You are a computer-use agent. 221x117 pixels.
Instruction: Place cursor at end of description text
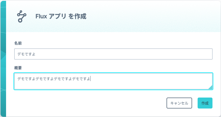point(90,79)
